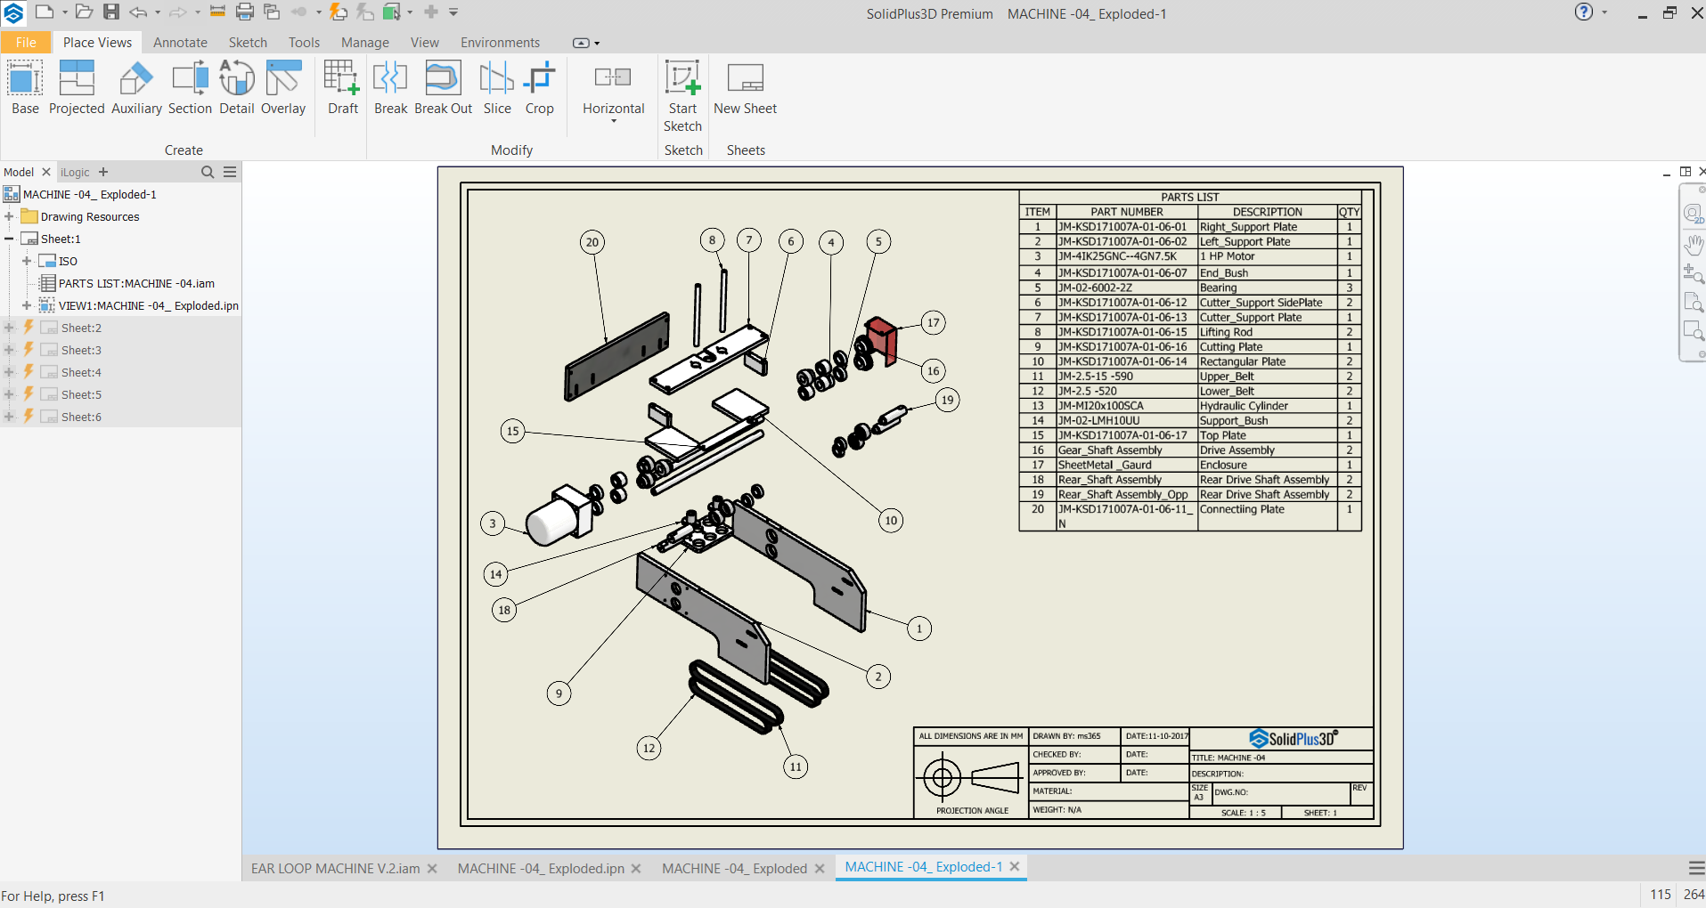Add a New Sheet
The width and height of the screenshot is (1706, 908).
click(x=745, y=87)
